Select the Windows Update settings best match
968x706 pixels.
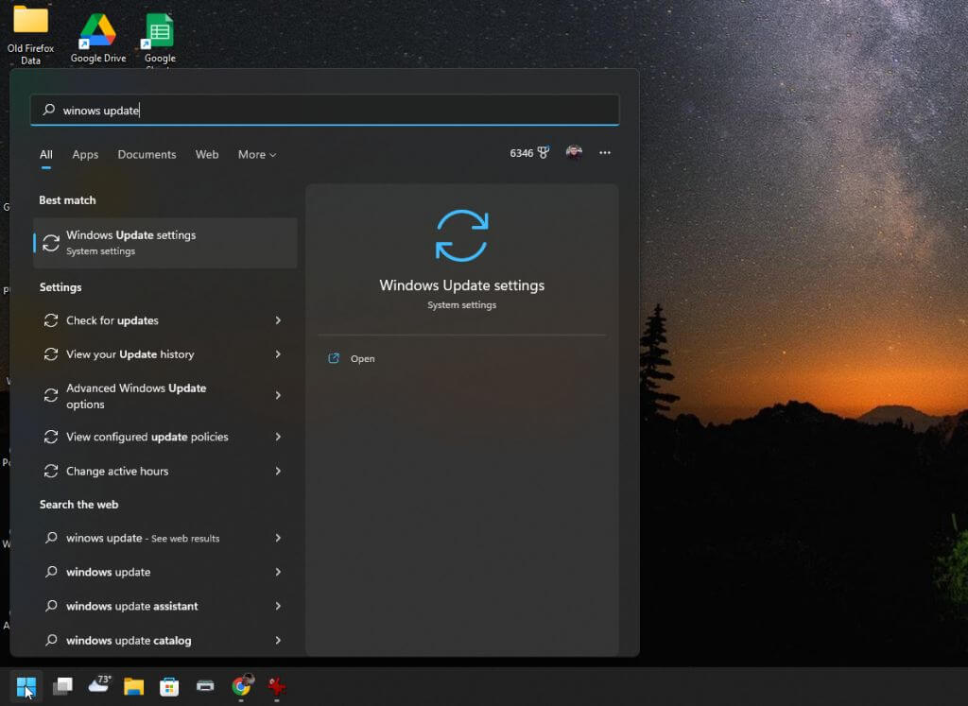(165, 243)
